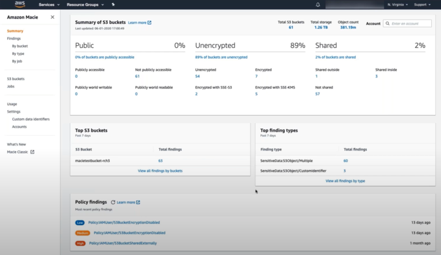The height and width of the screenshot is (255, 441).
Task: Click Encrypted count 7
Action: click(256, 76)
